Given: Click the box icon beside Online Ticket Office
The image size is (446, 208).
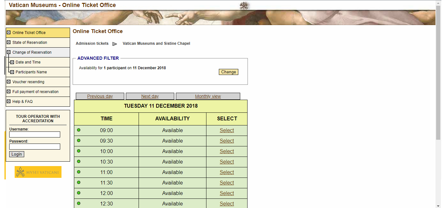Looking at the screenshot, I should tap(9, 32).
